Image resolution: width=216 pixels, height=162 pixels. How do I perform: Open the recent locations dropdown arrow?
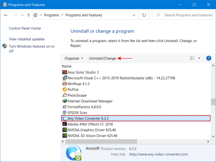[23, 15]
